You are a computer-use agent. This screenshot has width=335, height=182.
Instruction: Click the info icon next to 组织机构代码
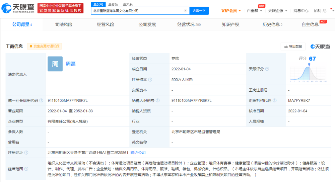coord(275,100)
